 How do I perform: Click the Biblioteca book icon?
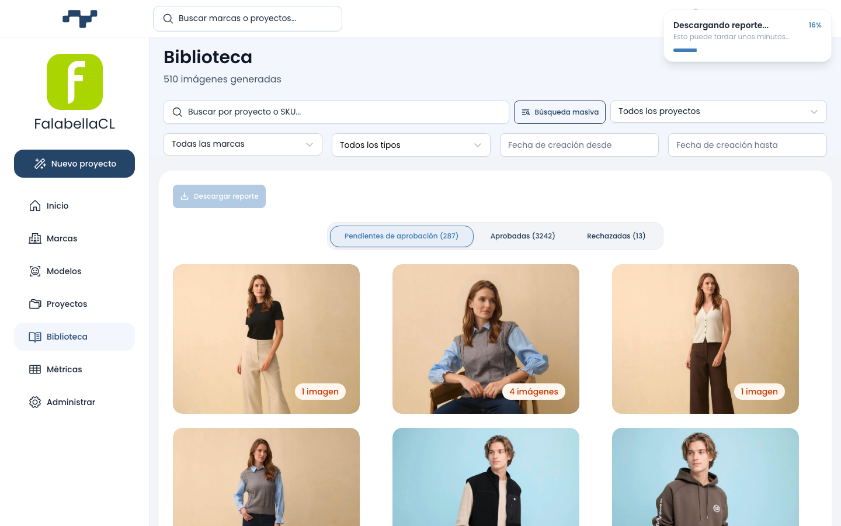35,337
